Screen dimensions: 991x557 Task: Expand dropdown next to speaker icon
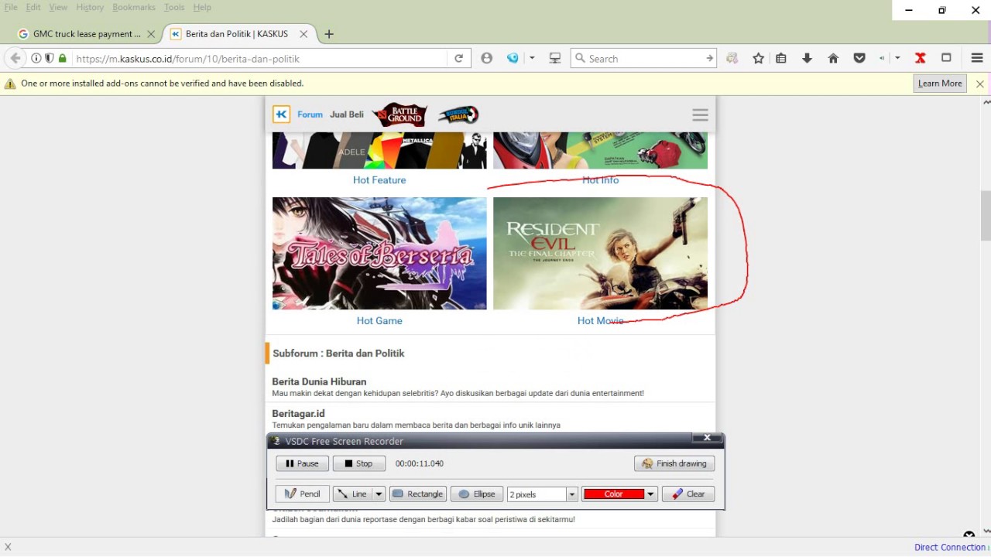[897, 58]
